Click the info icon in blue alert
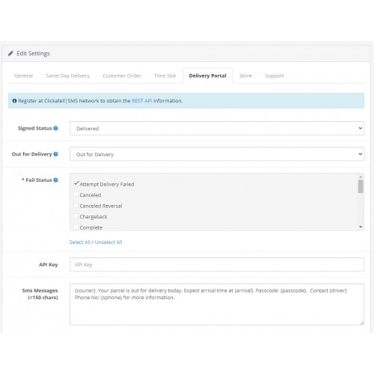Viewport: 374px width, 374px height. point(14,101)
